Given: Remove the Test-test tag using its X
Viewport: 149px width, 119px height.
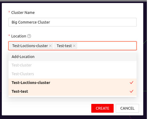Looking at the screenshot, I should [74, 46].
